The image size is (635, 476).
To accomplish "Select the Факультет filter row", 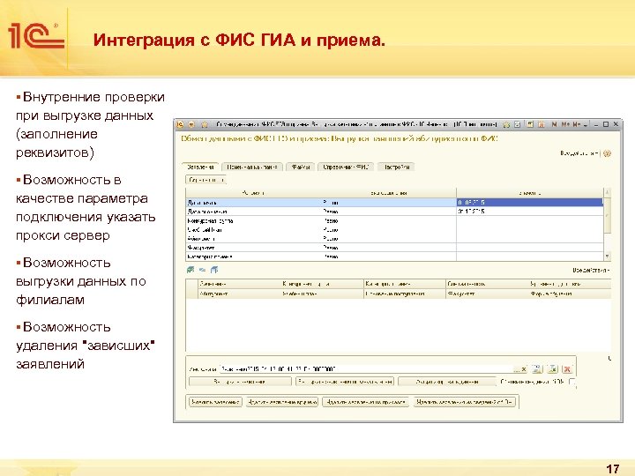I will coord(394,248).
